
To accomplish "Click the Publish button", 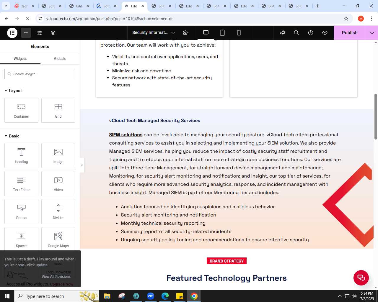I will pyautogui.click(x=350, y=33).
